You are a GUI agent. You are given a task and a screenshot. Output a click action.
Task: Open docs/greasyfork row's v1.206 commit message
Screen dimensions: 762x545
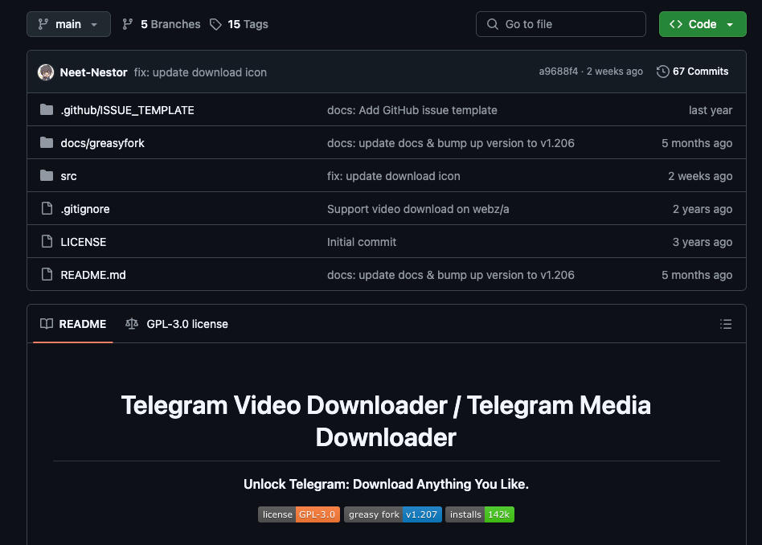pos(450,143)
